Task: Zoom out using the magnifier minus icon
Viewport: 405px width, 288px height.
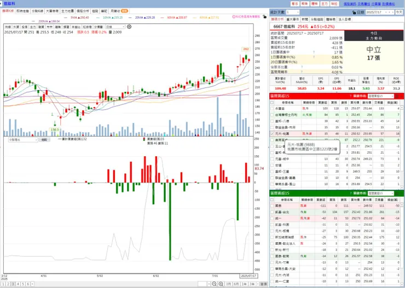Action: point(214,284)
